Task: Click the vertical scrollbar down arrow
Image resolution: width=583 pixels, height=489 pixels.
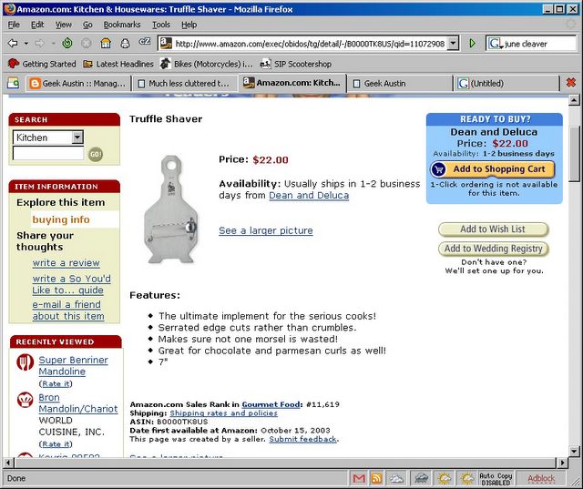Action: point(574,452)
